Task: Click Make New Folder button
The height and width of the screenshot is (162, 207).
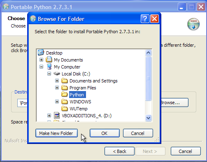Action: [56, 133]
